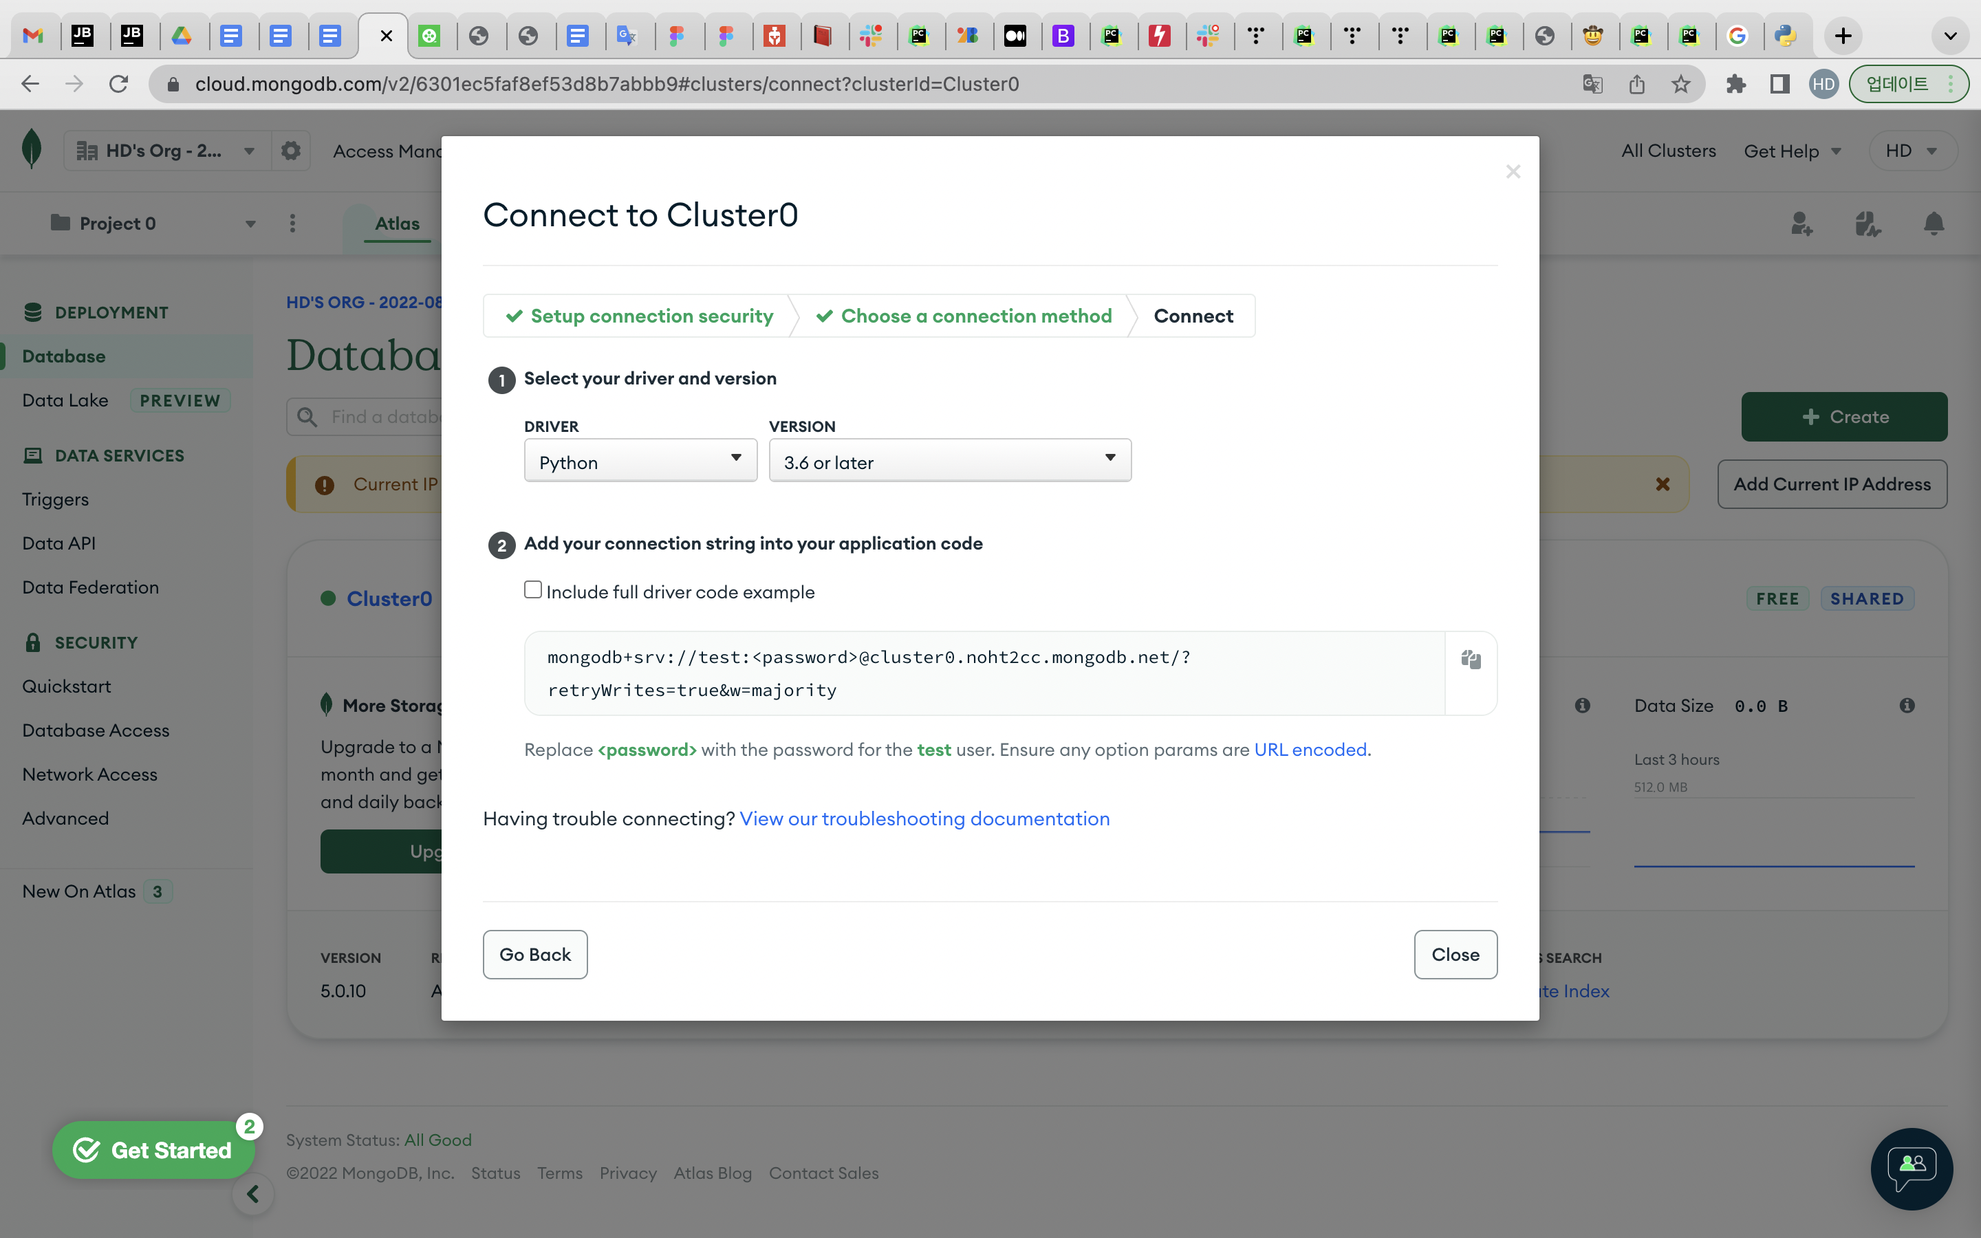Collapse the left sidebar chevron
1981x1238 pixels.
click(253, 1195)
